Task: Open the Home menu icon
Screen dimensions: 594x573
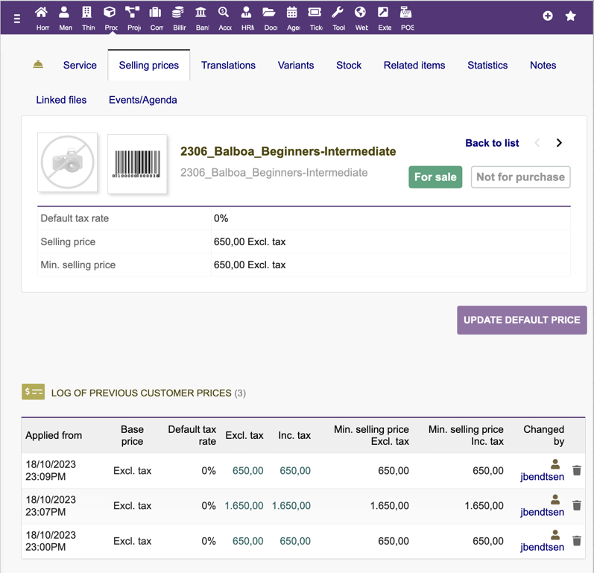Action: click(42, 13)
